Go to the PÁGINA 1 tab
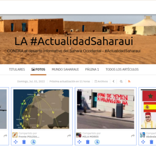156x156 pixels. [92, 69]
